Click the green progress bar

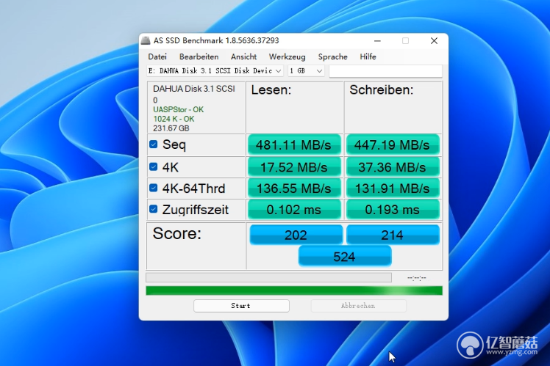pyautogui.click(x=294, y=290)
